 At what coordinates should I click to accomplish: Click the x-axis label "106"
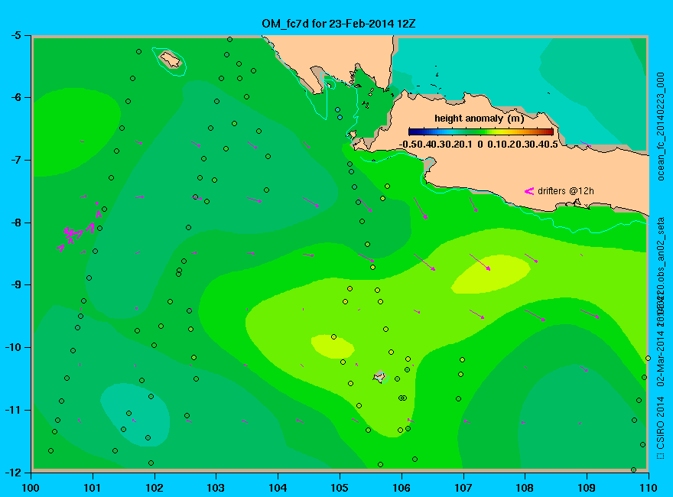click(402, 488)
